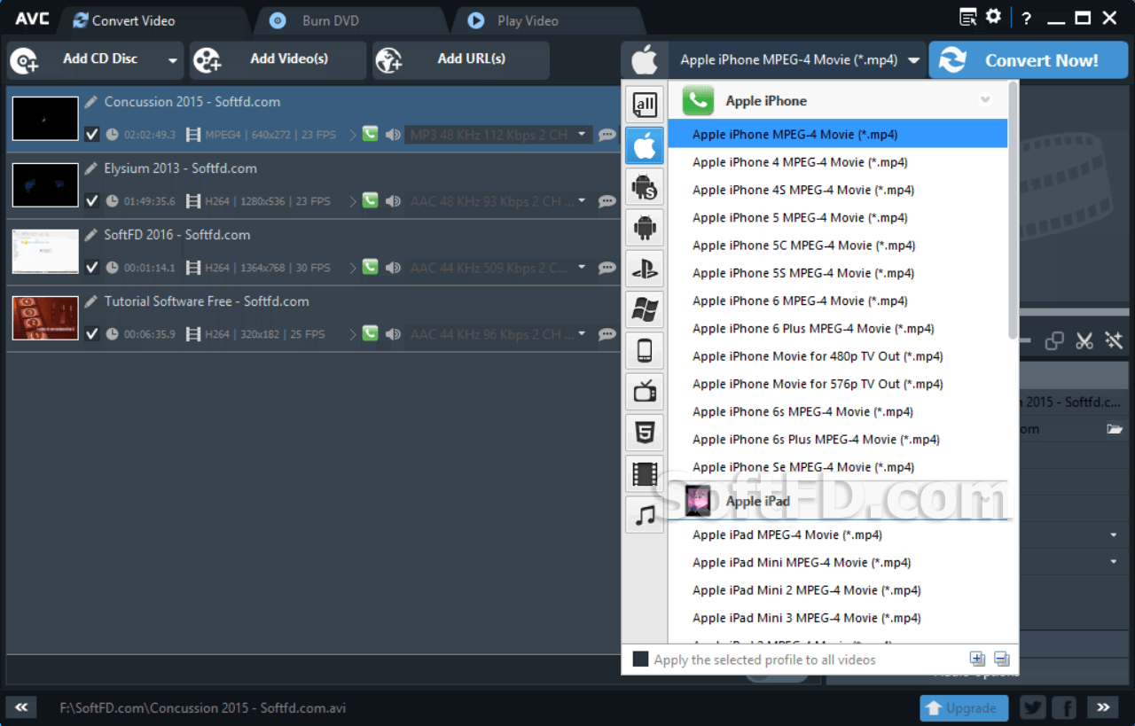Collapse the Apple iPhone group chevron
Viewport: 1135px width, 726px height.
(985, 100)
